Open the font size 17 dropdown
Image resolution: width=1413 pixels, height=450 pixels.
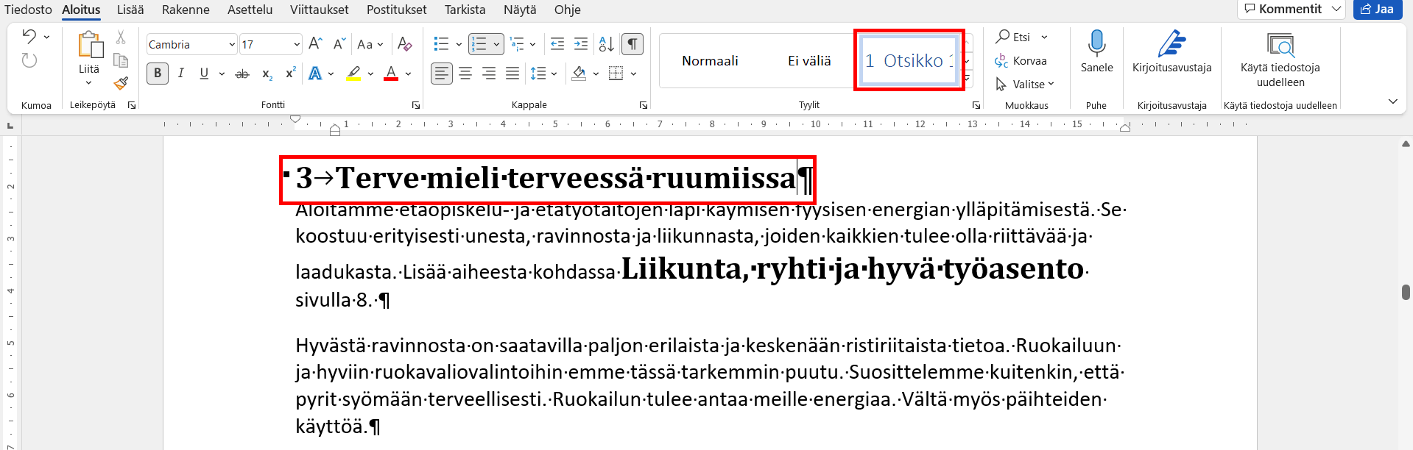pyautogui.click(x=297, y=45)
